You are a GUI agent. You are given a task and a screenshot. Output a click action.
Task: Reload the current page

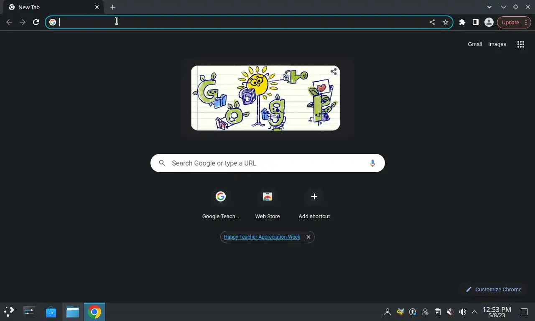[36, 22]
